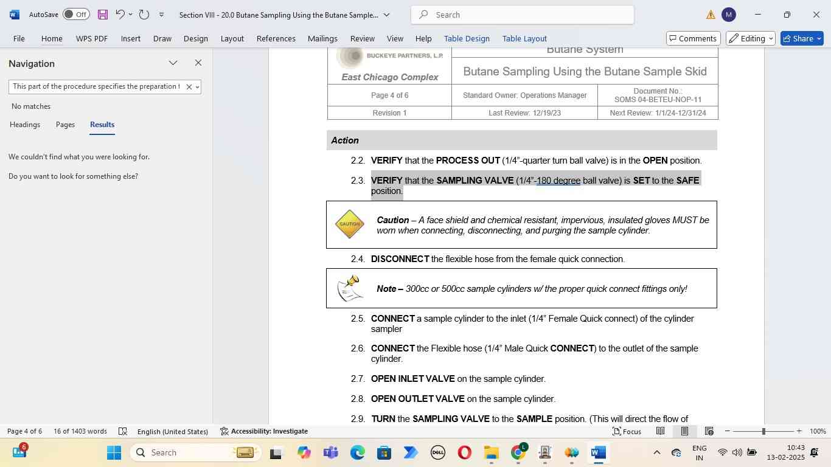
Task: Expand Navigation pane options chevron
Action: coord(173,63)
